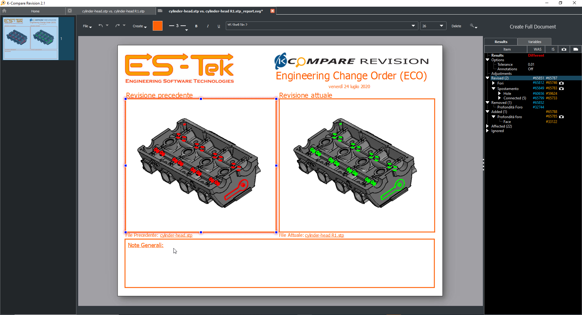Click the undo arrow icon
The width and height of the screenshot is (582, 315).
pos(101,26)
